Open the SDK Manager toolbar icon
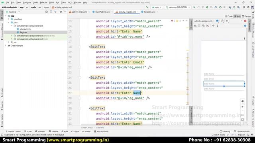The width and height of the screenshot is (255, 143). tap(238, 7)
